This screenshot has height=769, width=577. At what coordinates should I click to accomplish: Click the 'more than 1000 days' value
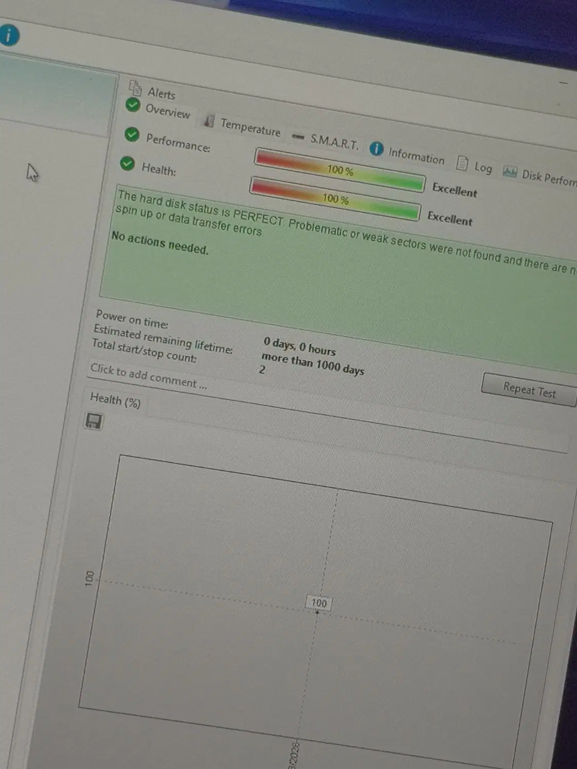click(313, 363)
